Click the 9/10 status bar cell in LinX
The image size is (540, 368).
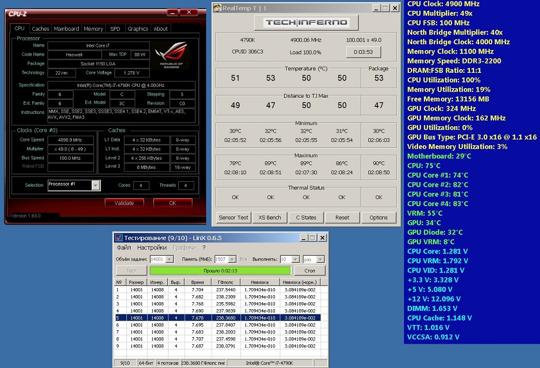click(x=125, y=363)
